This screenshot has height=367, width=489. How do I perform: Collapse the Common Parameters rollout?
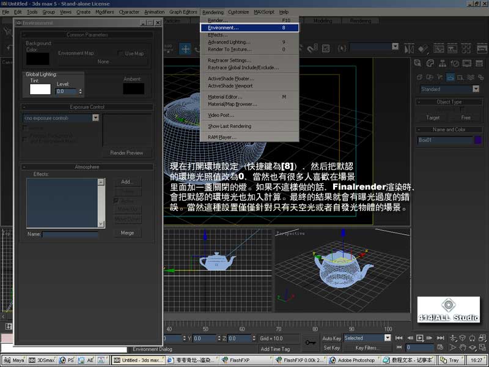point(87,35)
